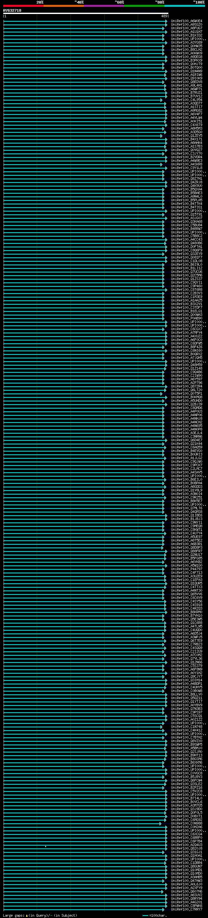Select hit label UniRef100_A3EJL4
208x918 pixels.
tap(187, 433)
